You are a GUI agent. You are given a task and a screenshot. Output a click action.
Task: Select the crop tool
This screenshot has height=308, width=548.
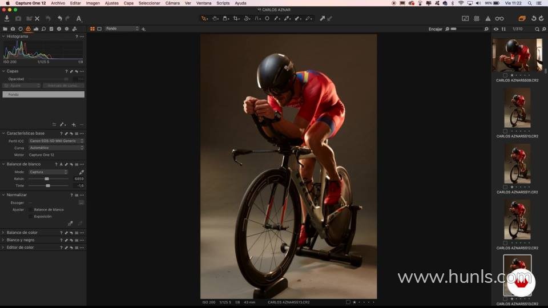(236, 18)
